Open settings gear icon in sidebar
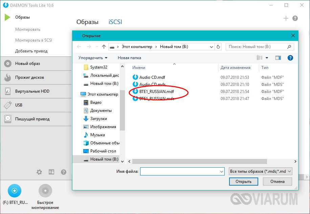The image size is (310, 214). coord(39,172)
